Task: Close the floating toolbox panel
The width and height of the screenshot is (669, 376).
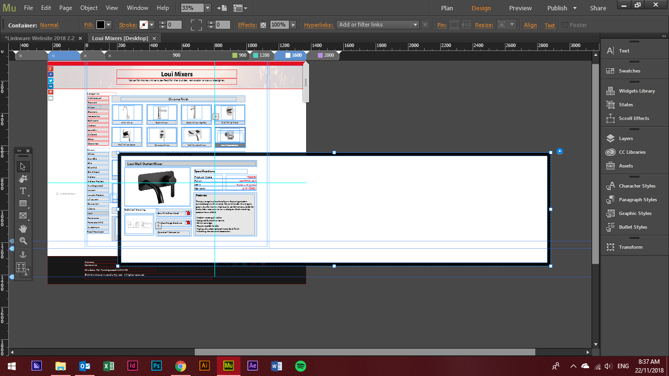Action: tap(28, 151)
